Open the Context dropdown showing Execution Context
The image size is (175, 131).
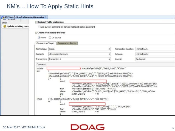[x=80, y=54]
